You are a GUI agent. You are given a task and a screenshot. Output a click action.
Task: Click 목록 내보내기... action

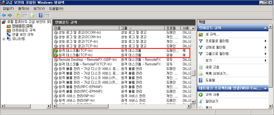pos(217,74)
